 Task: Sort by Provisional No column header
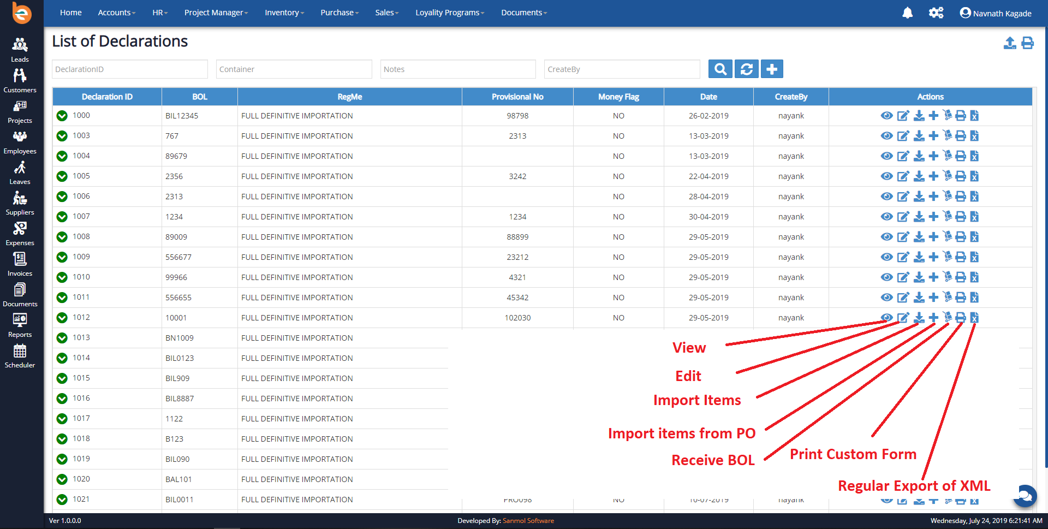517,97
